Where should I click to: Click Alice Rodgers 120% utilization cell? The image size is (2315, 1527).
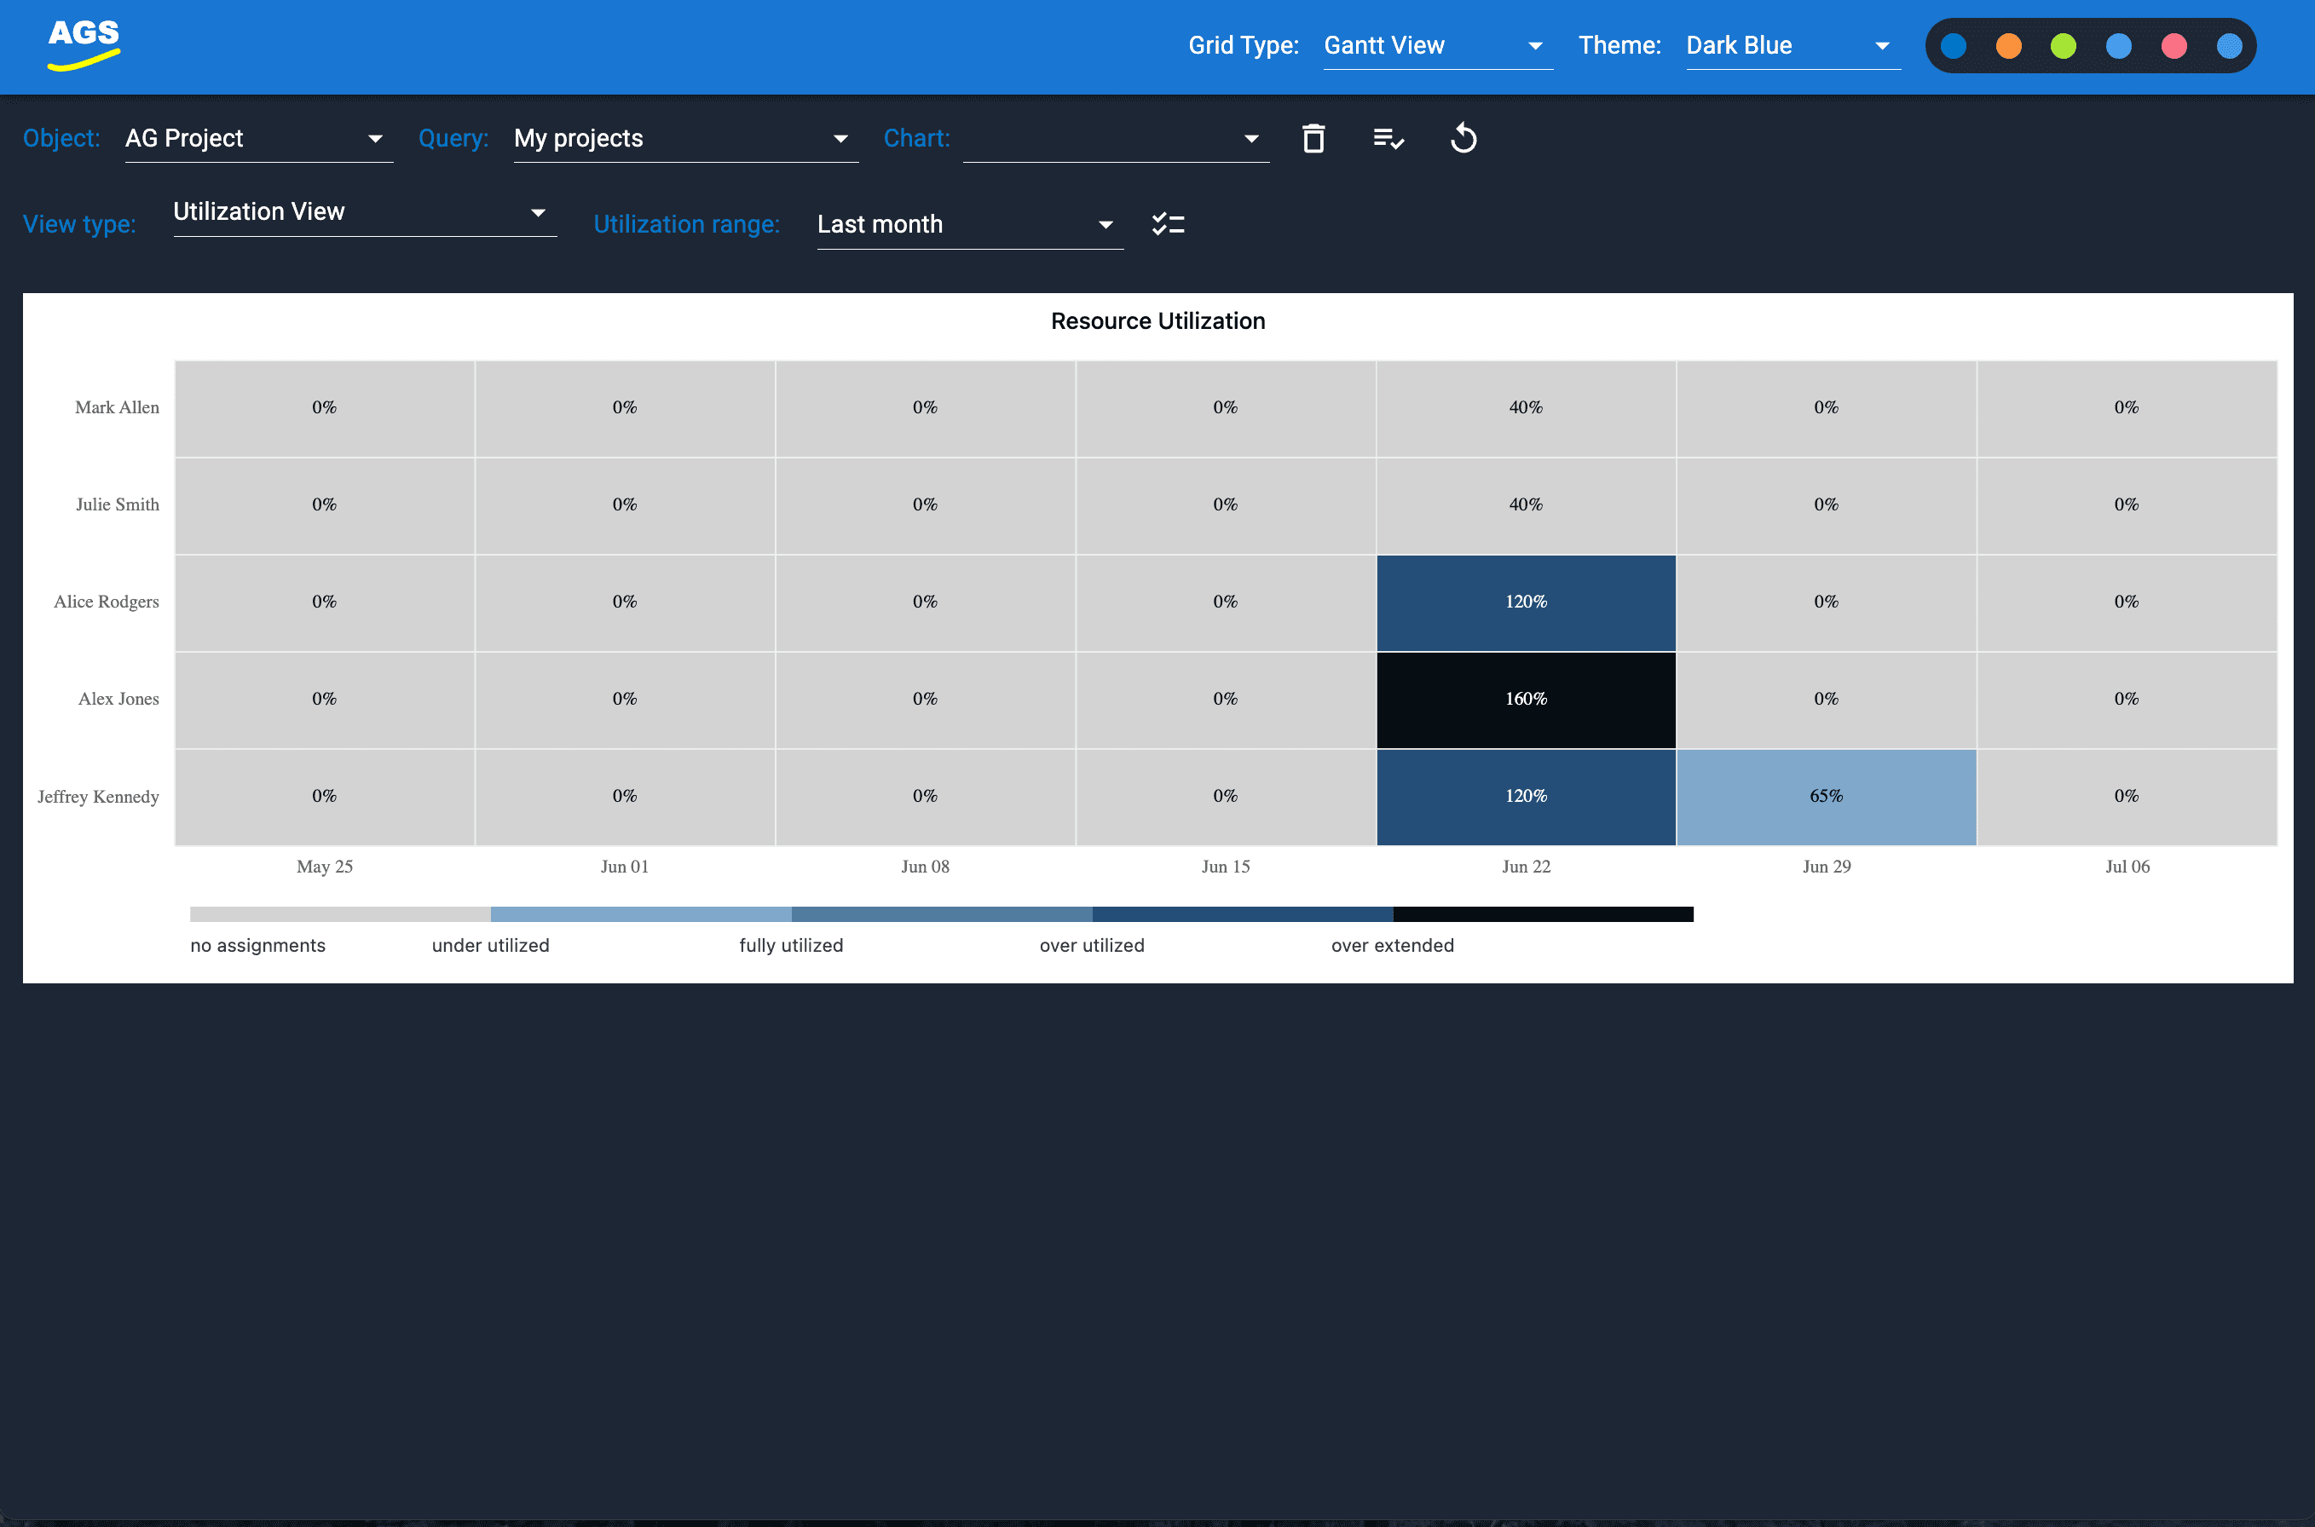1525,602
